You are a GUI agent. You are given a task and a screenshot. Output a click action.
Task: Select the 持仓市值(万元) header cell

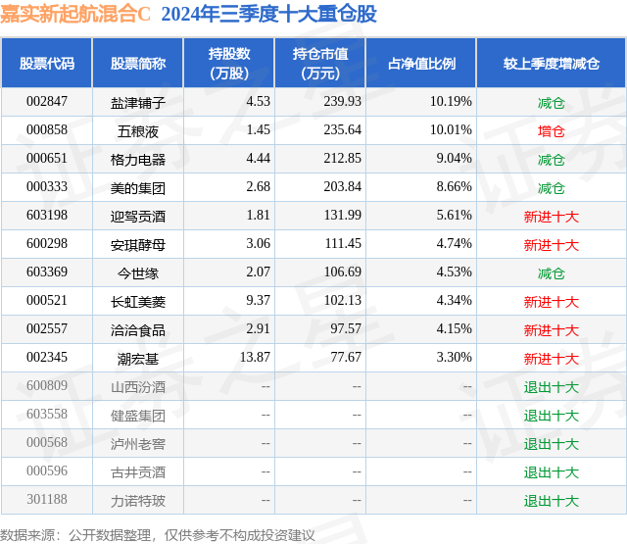pos(320,63)
